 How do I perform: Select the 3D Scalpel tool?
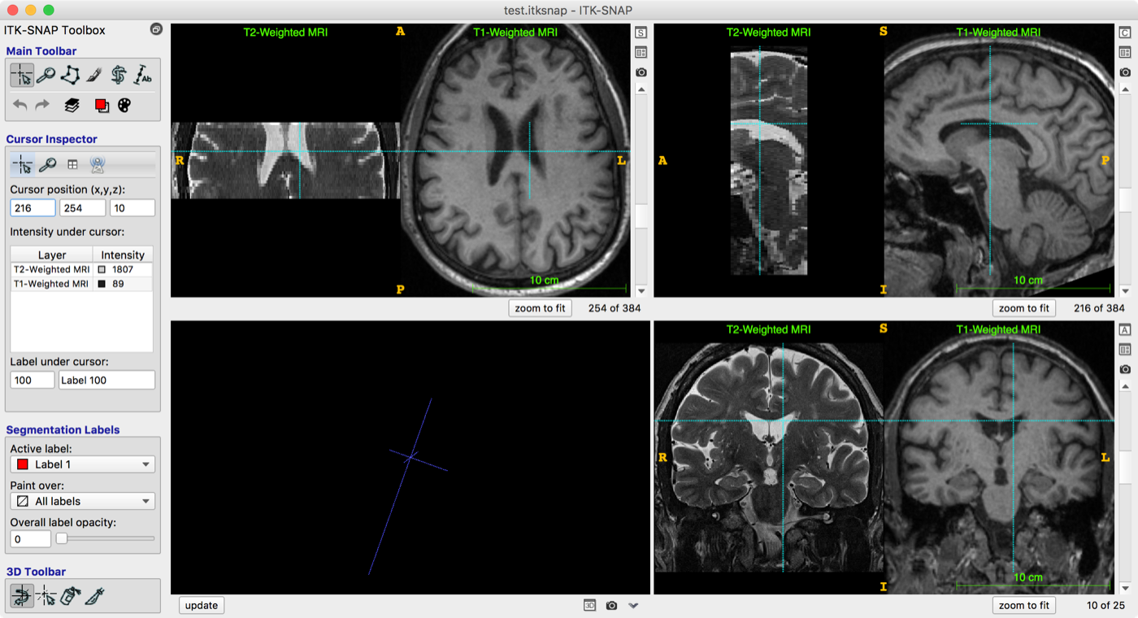coord(94,597)
